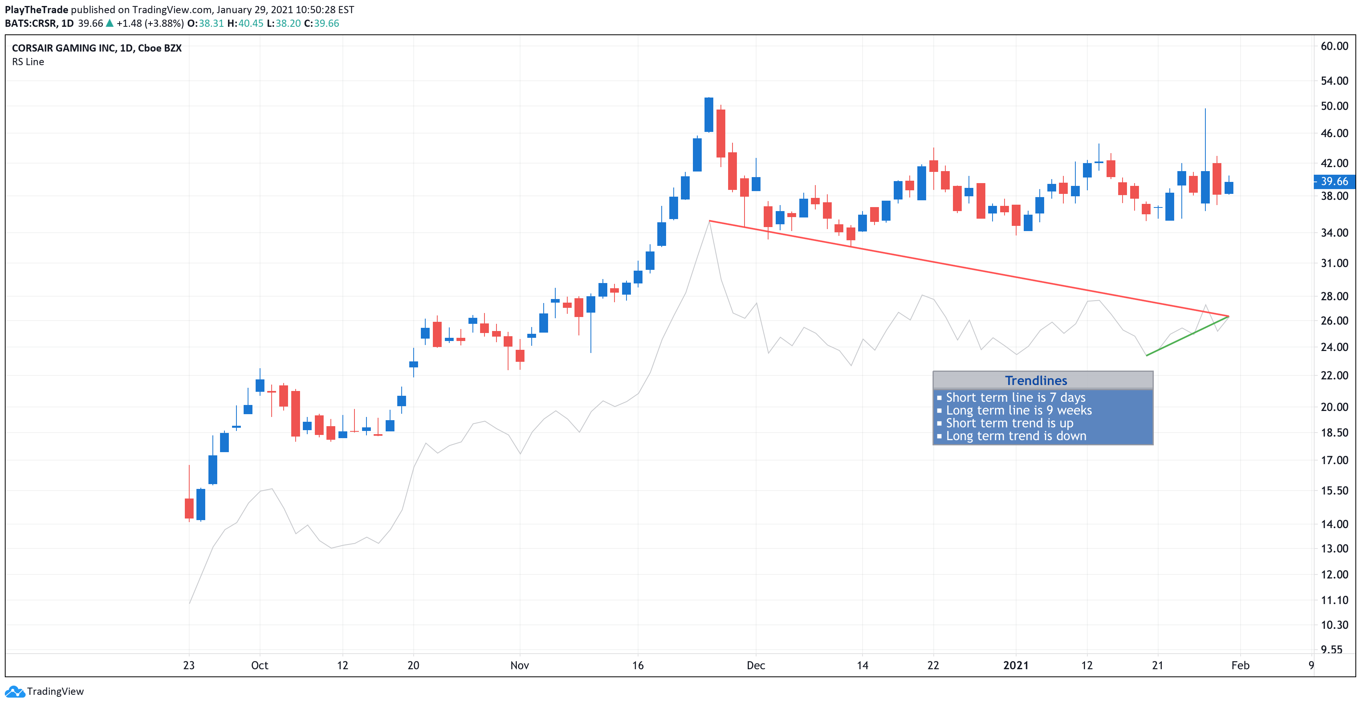Click the TradingView wordmark at bottom left

point(55,691)
